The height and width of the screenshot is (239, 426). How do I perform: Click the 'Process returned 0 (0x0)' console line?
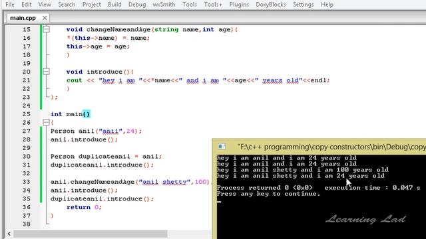click(265, 188)
